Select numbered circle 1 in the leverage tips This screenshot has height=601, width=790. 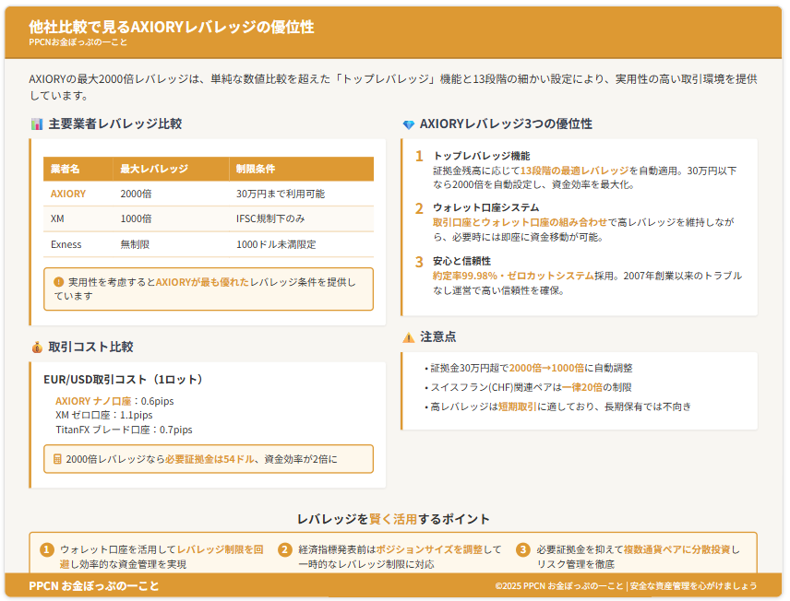click(47, 549)
